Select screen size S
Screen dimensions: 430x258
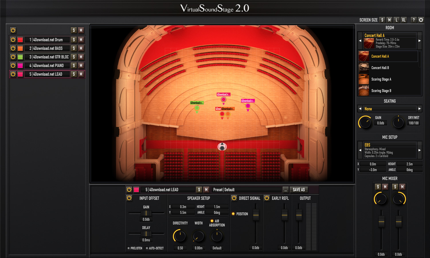382,20
